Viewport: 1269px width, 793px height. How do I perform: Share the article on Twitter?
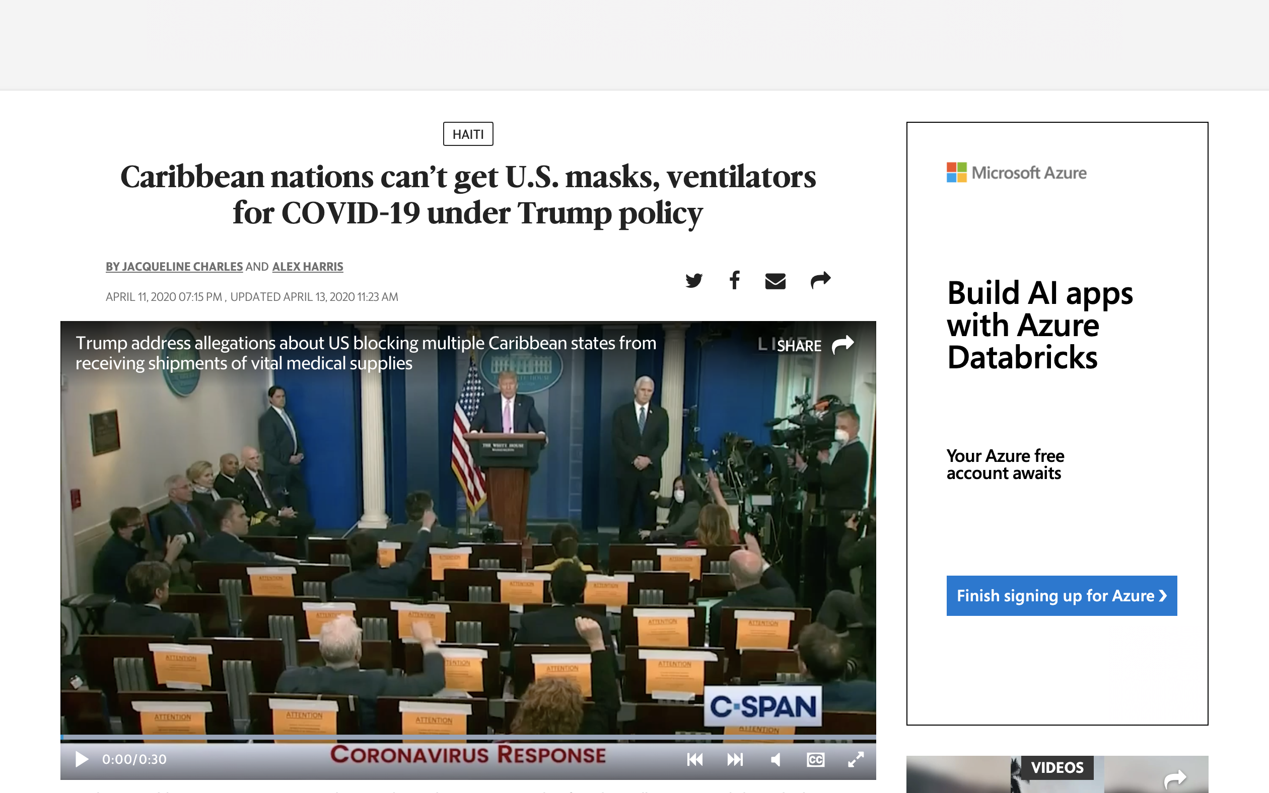693,281
